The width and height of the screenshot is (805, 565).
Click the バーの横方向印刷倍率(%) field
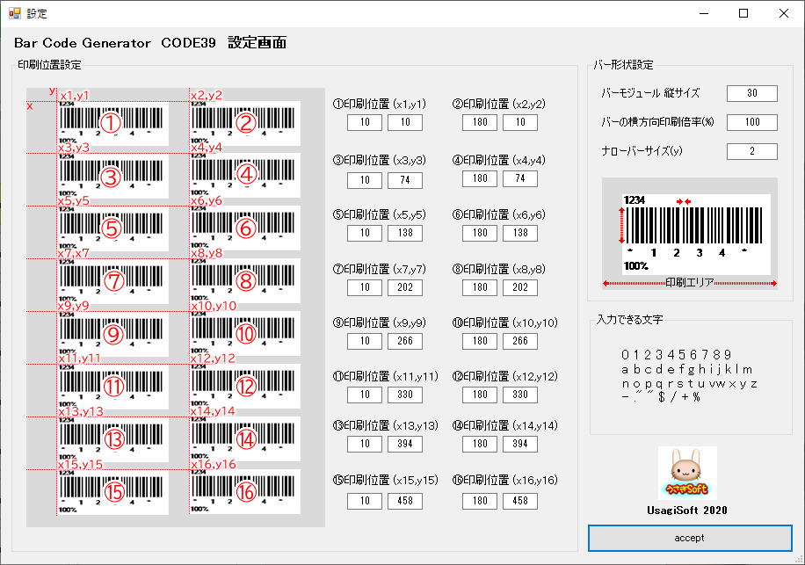tap(752, 122)
